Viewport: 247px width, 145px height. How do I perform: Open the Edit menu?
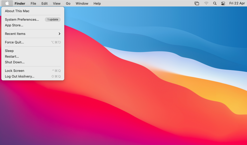click(44, 3)
